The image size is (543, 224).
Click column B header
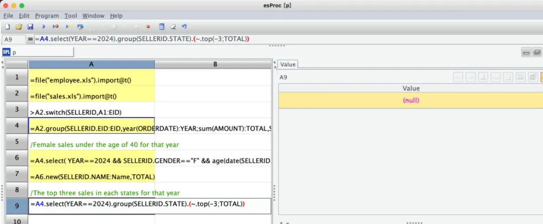(x=214, y=64)
